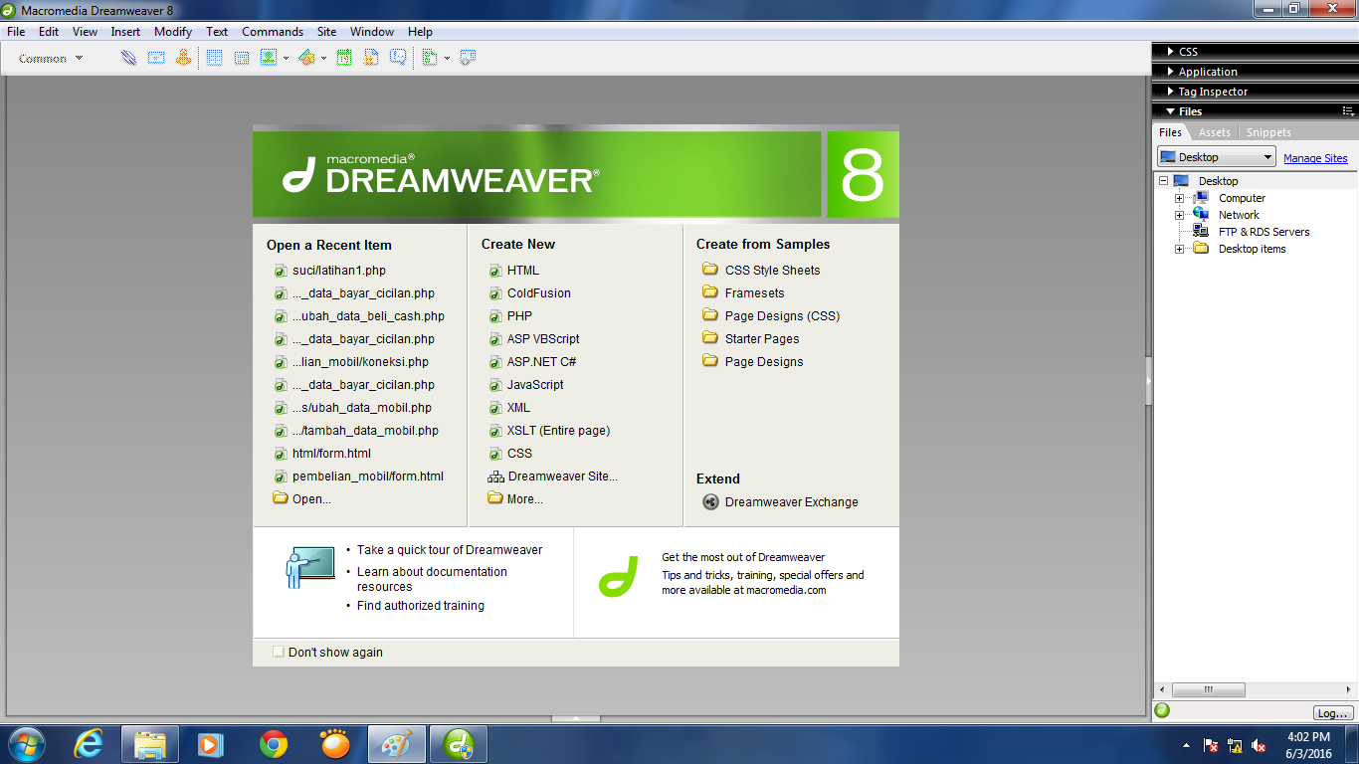Click the Date insert icon
This screenshot has width=1359, height=764.
tap(344, 58)
